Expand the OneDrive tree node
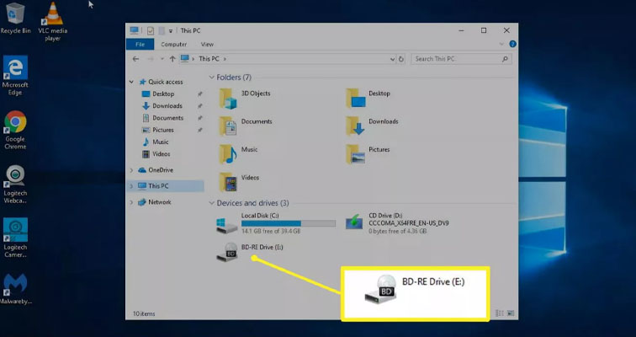The width and height of the screenshot is (636, 337). (132, 170)
